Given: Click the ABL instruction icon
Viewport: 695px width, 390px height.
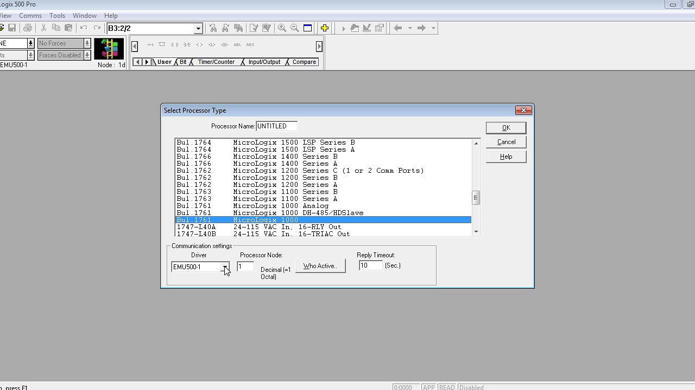Looking at the screenshot, I should 237,44.
